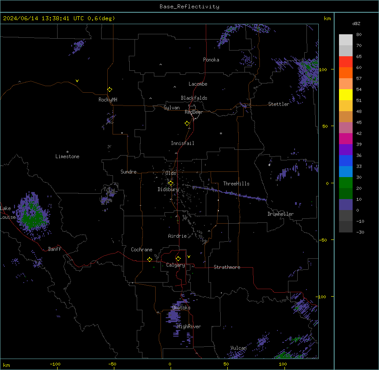
Task: Click the Stettler city label
Action: [279, 104]
